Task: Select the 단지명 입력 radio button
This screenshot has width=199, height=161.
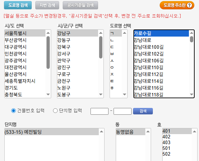Action: [55, 111]
